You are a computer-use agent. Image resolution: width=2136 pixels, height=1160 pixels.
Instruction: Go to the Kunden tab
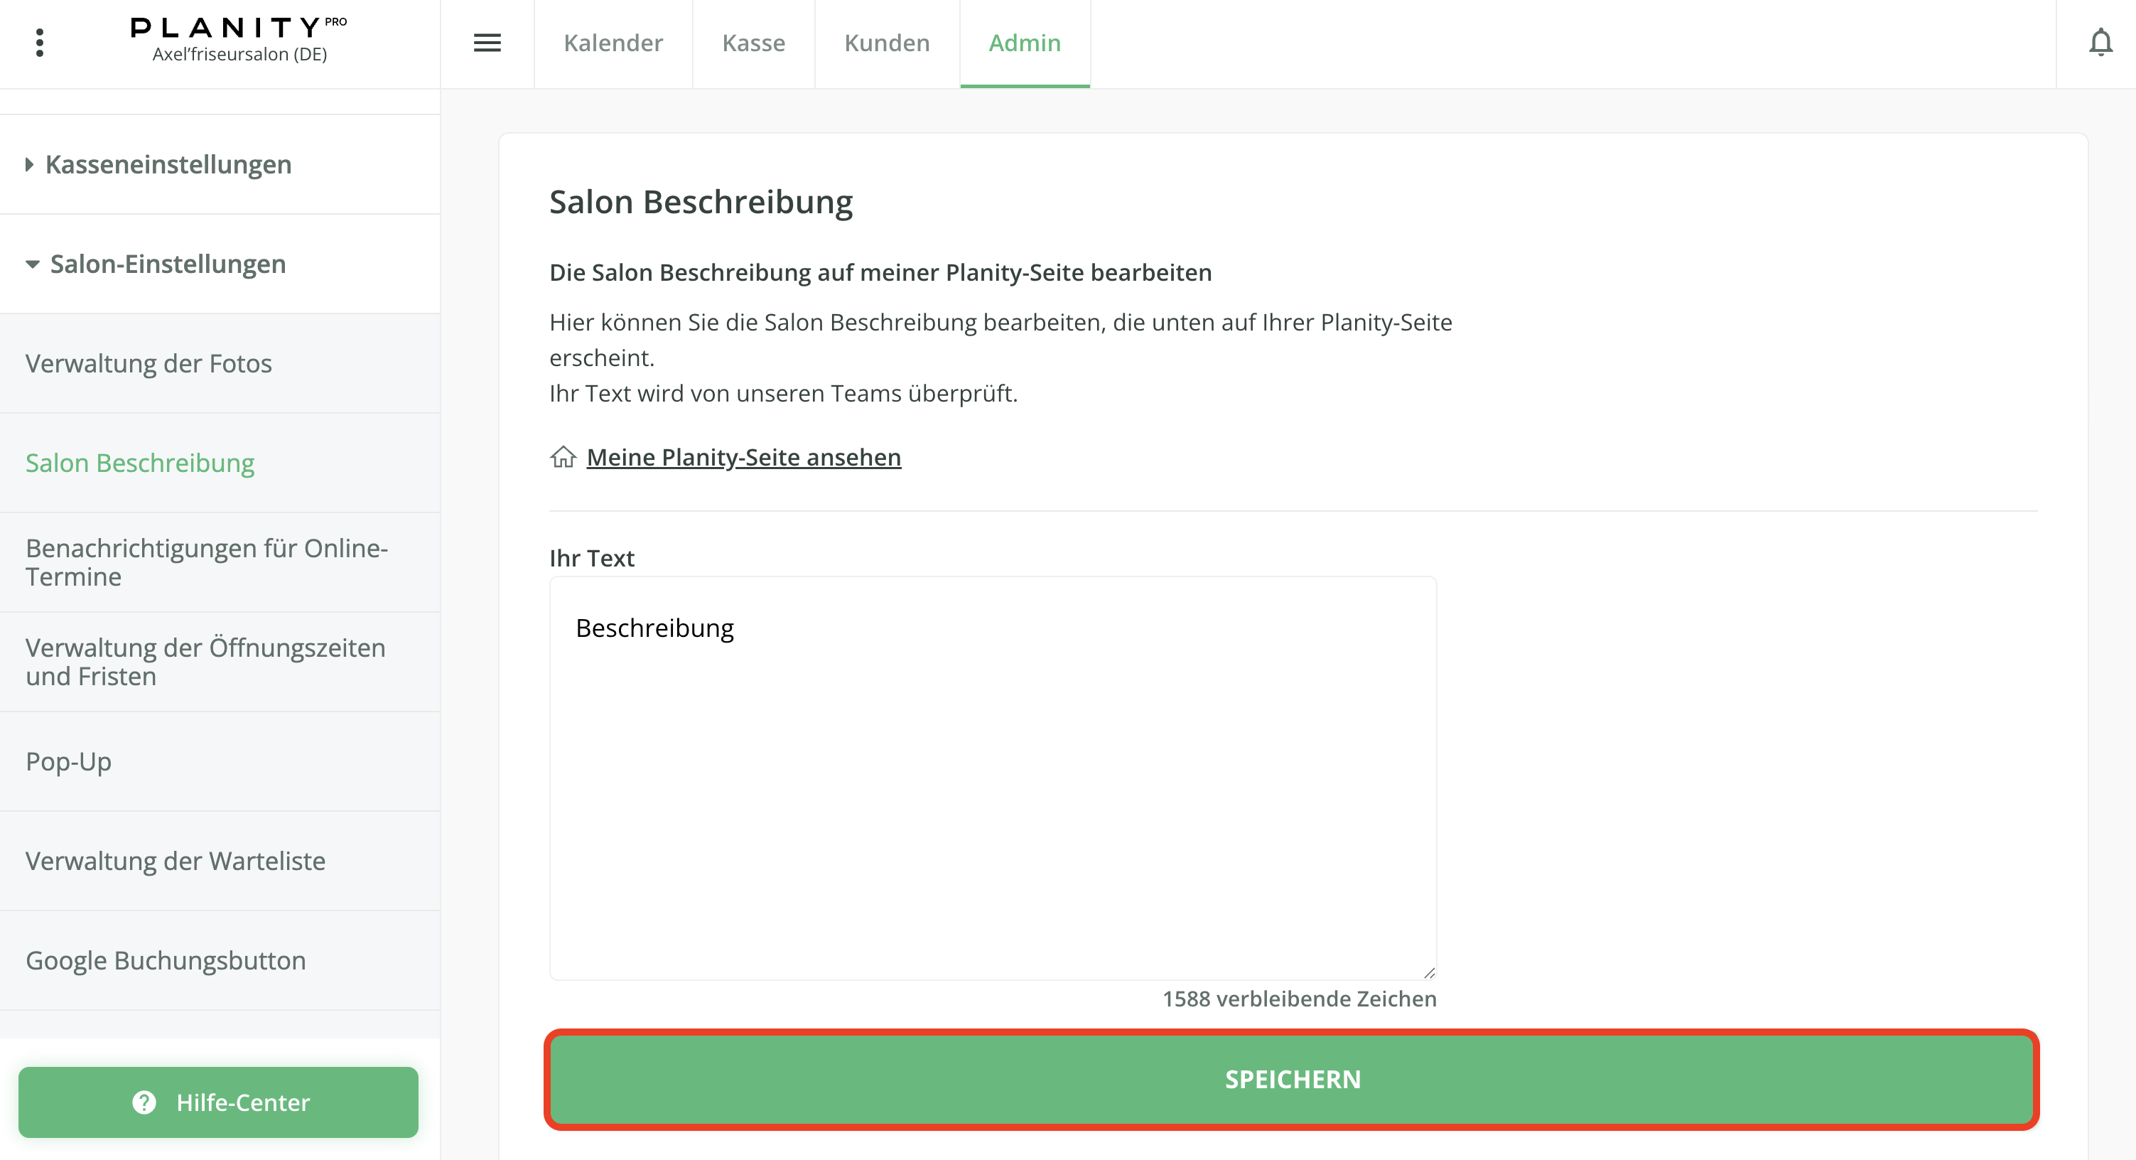pos(886,43)
